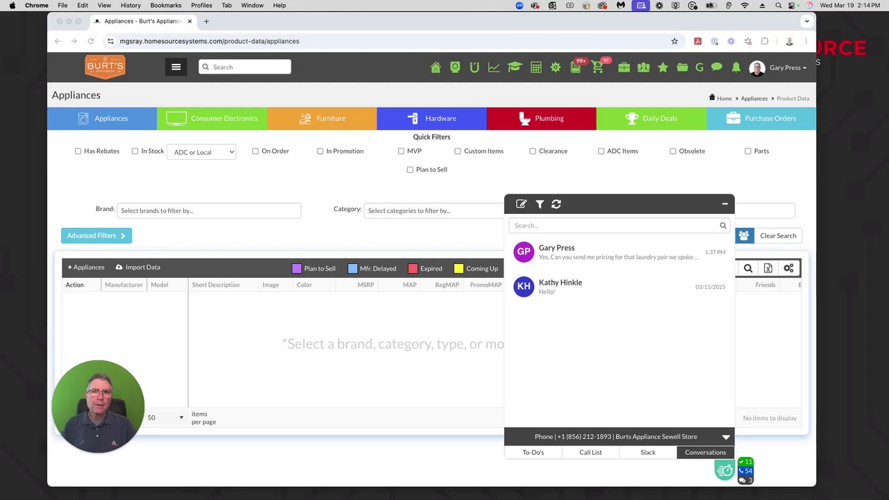Open the notification bell icon
This screenshot has width=889, height=500.
click(x=736, y=67)
